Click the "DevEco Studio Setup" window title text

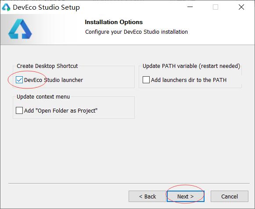tap(47, 7)
